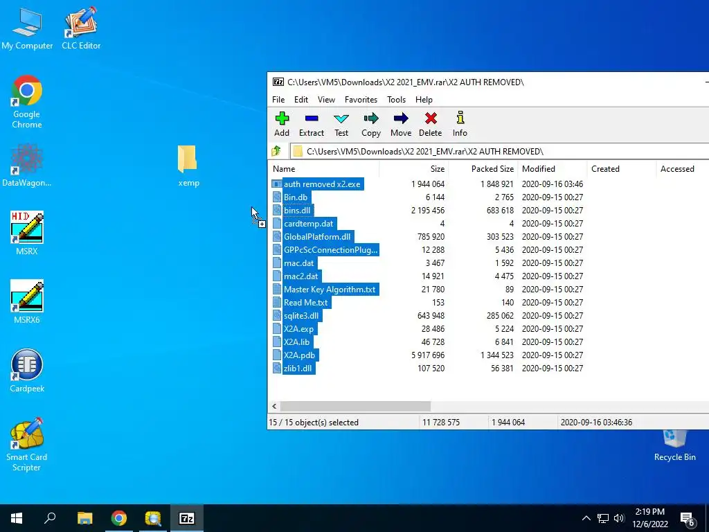Viewport: 709px width, 532px height.
Task: Open the notification center
Action: [x=688, y=519]
